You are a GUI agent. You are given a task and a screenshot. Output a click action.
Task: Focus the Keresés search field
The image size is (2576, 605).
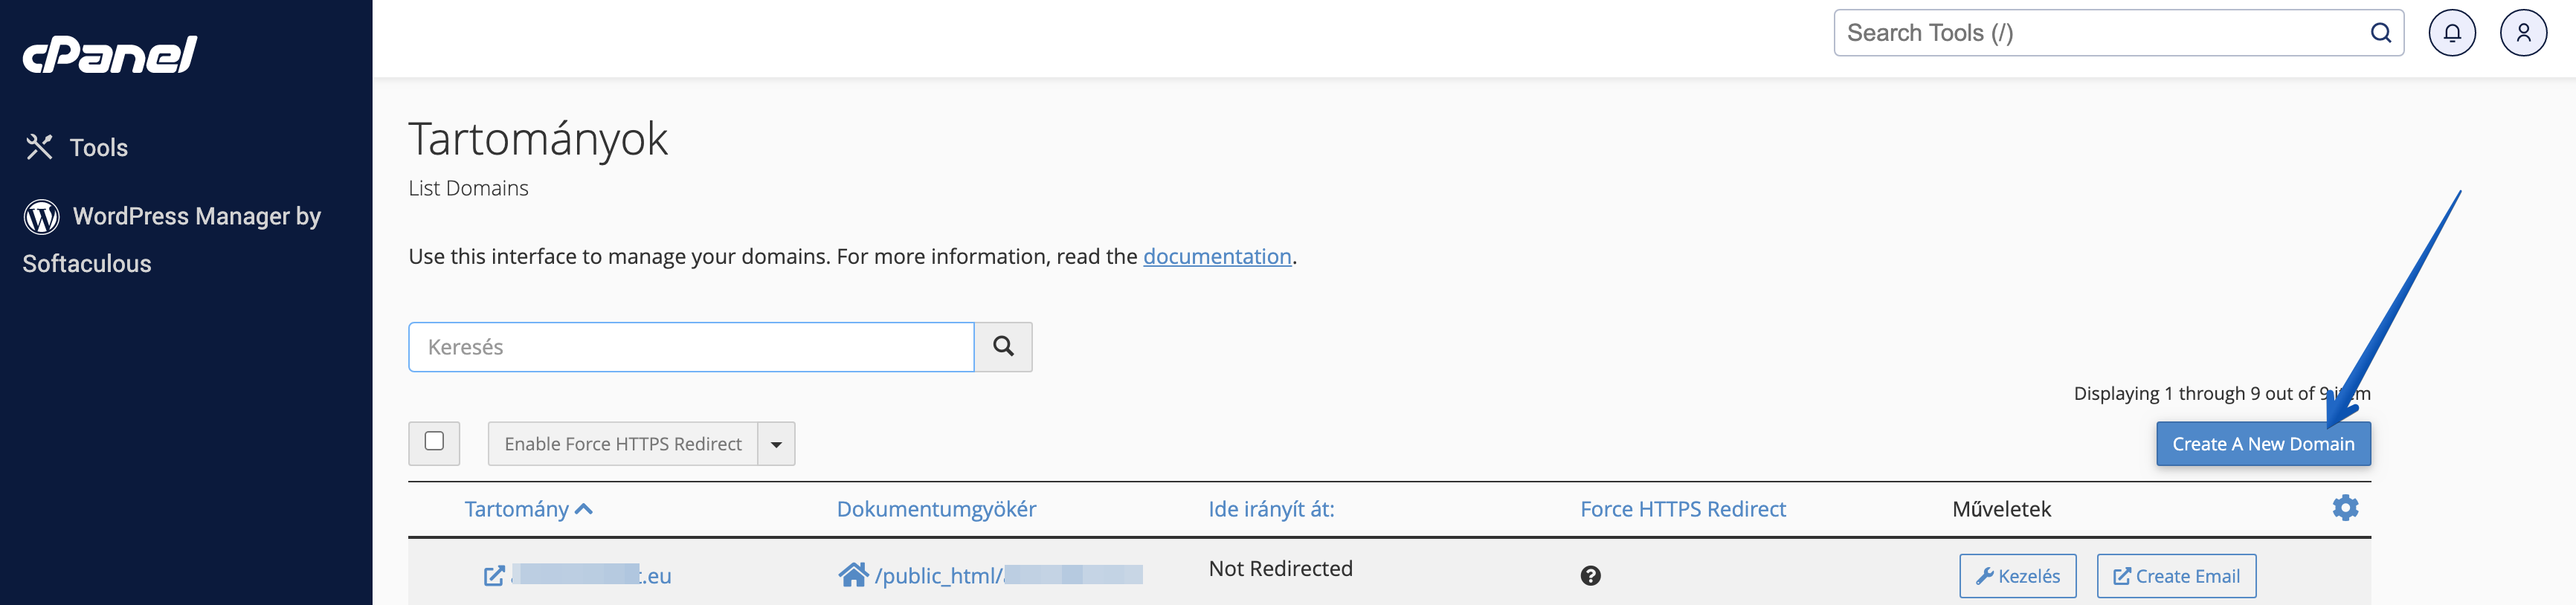[691, 347]
